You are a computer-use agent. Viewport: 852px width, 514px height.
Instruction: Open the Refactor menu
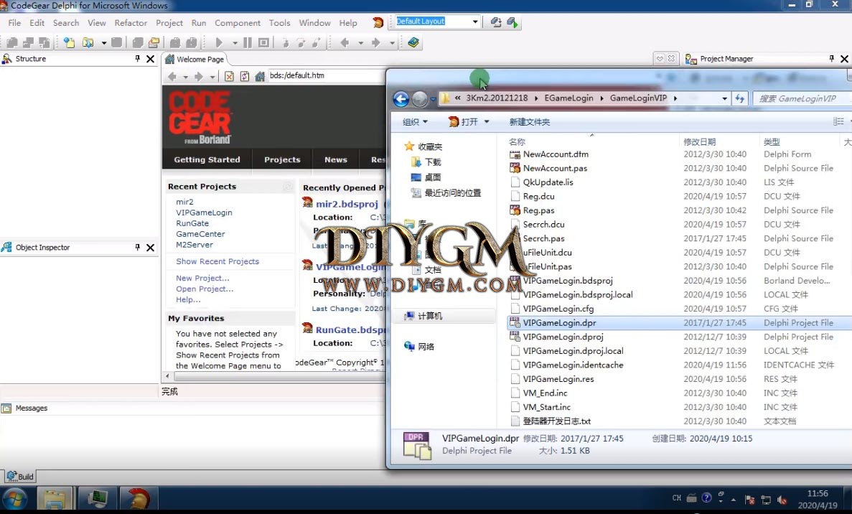(x=131, y=23)
